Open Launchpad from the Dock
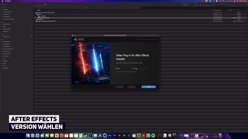Viewport: 248px width, 139px height. (33, 136)
